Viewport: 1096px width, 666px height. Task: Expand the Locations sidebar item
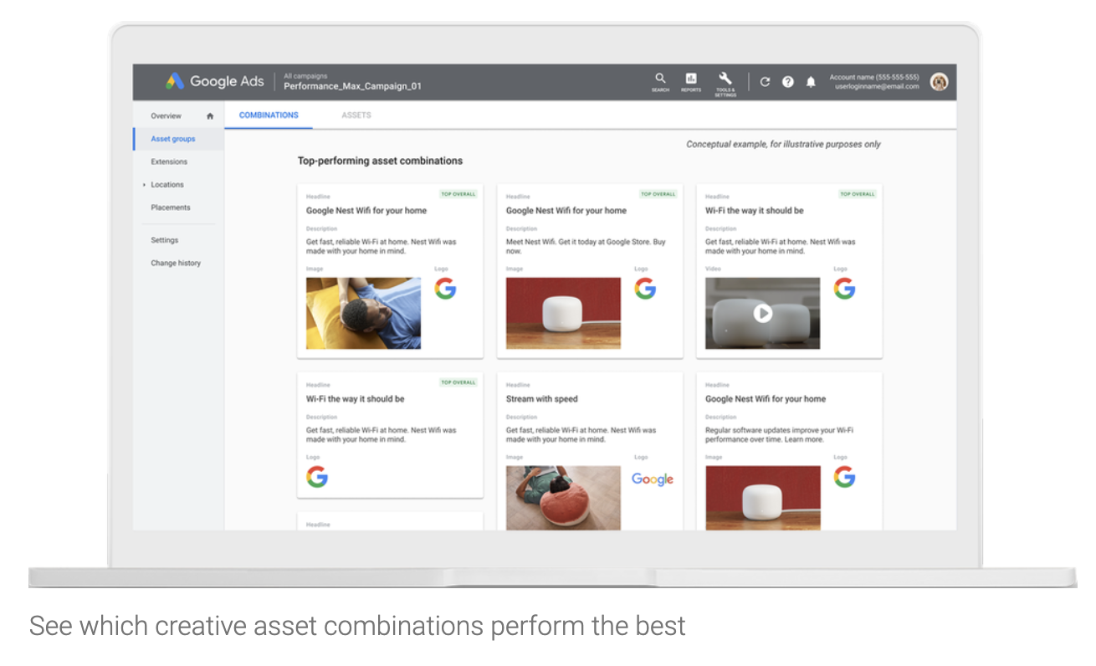click(144, 185)
